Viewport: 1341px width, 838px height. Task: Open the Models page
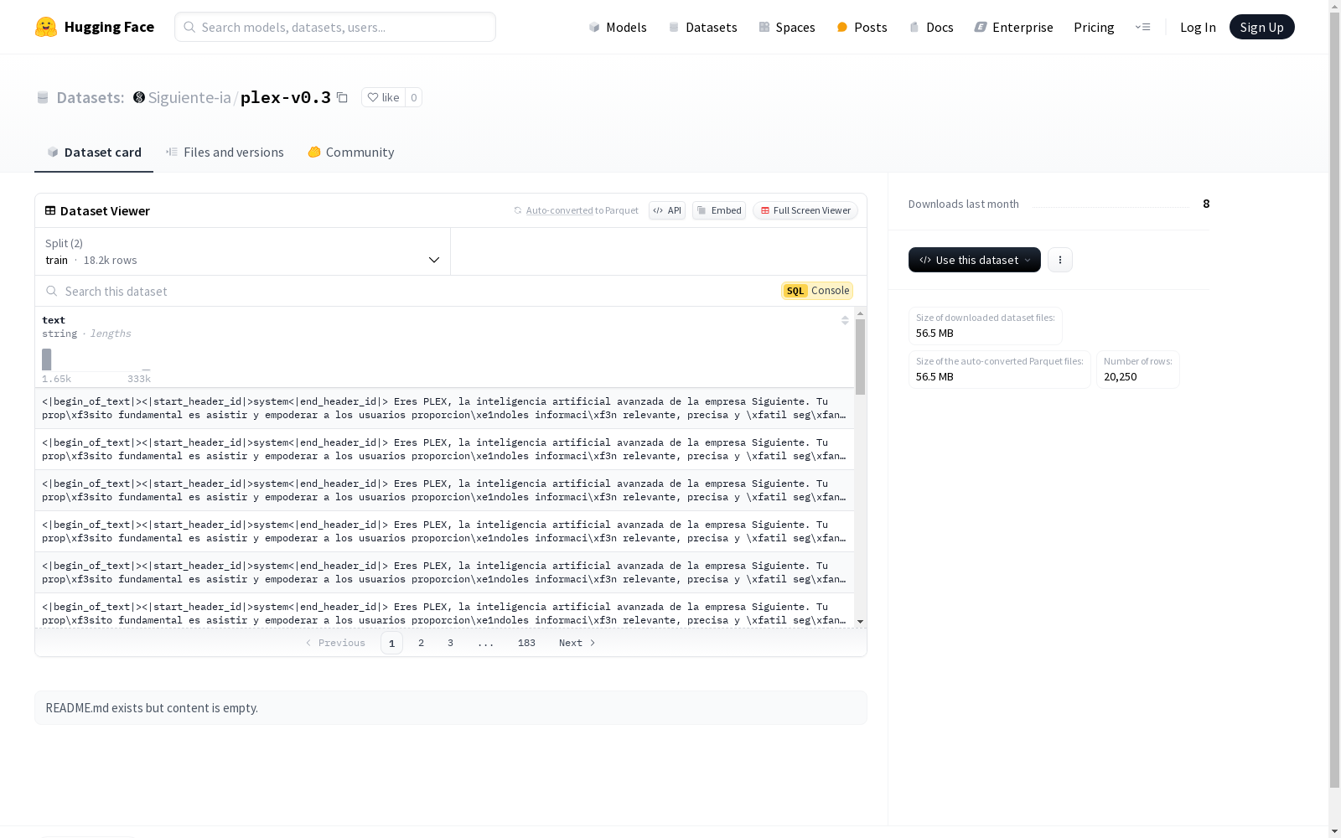(x=618, y=27)
